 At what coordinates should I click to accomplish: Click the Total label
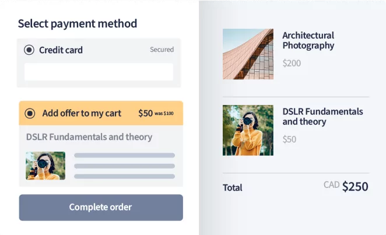pos(233,188)
